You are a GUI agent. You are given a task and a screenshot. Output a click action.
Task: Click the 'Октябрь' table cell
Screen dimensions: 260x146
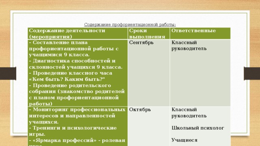point(149,126)
